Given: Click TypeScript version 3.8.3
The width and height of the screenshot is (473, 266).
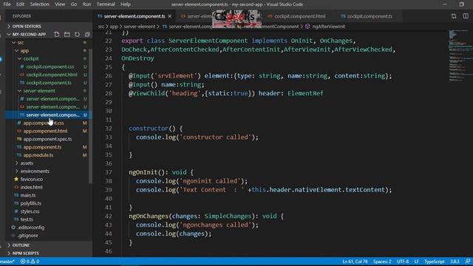Looking at the screenshot, I should (x=455, y=262).
